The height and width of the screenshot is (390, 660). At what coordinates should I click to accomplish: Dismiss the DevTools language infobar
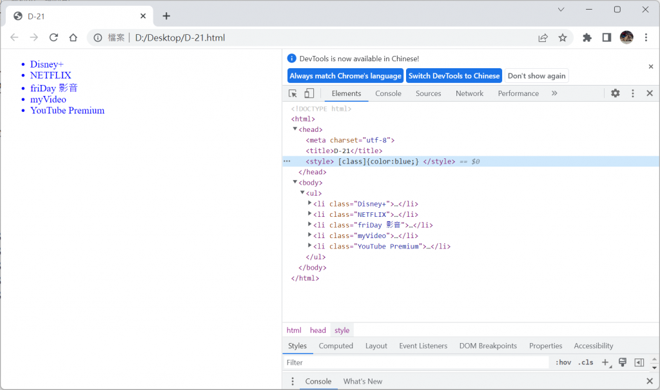point(651,66)
